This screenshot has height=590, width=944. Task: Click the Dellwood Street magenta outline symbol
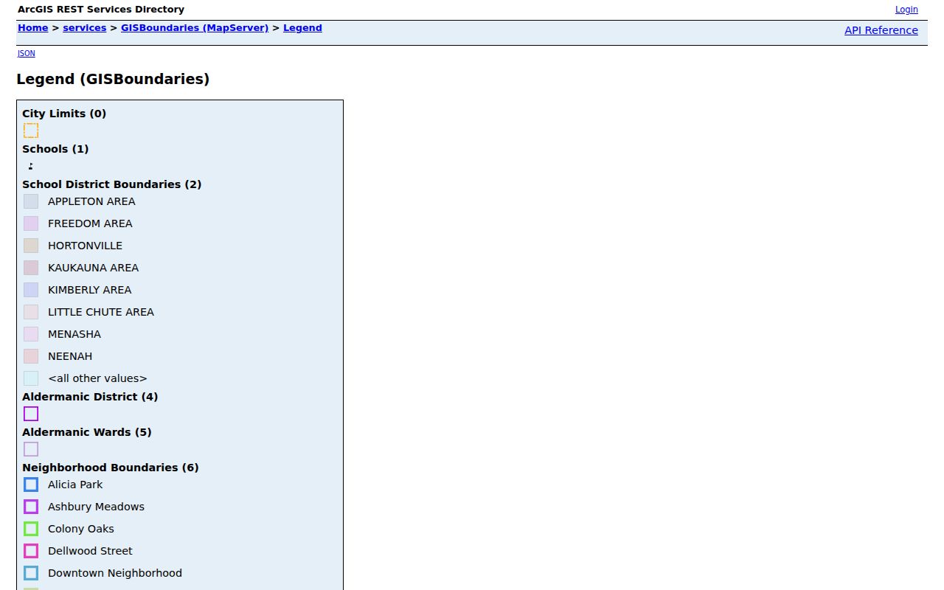[31, 551]
